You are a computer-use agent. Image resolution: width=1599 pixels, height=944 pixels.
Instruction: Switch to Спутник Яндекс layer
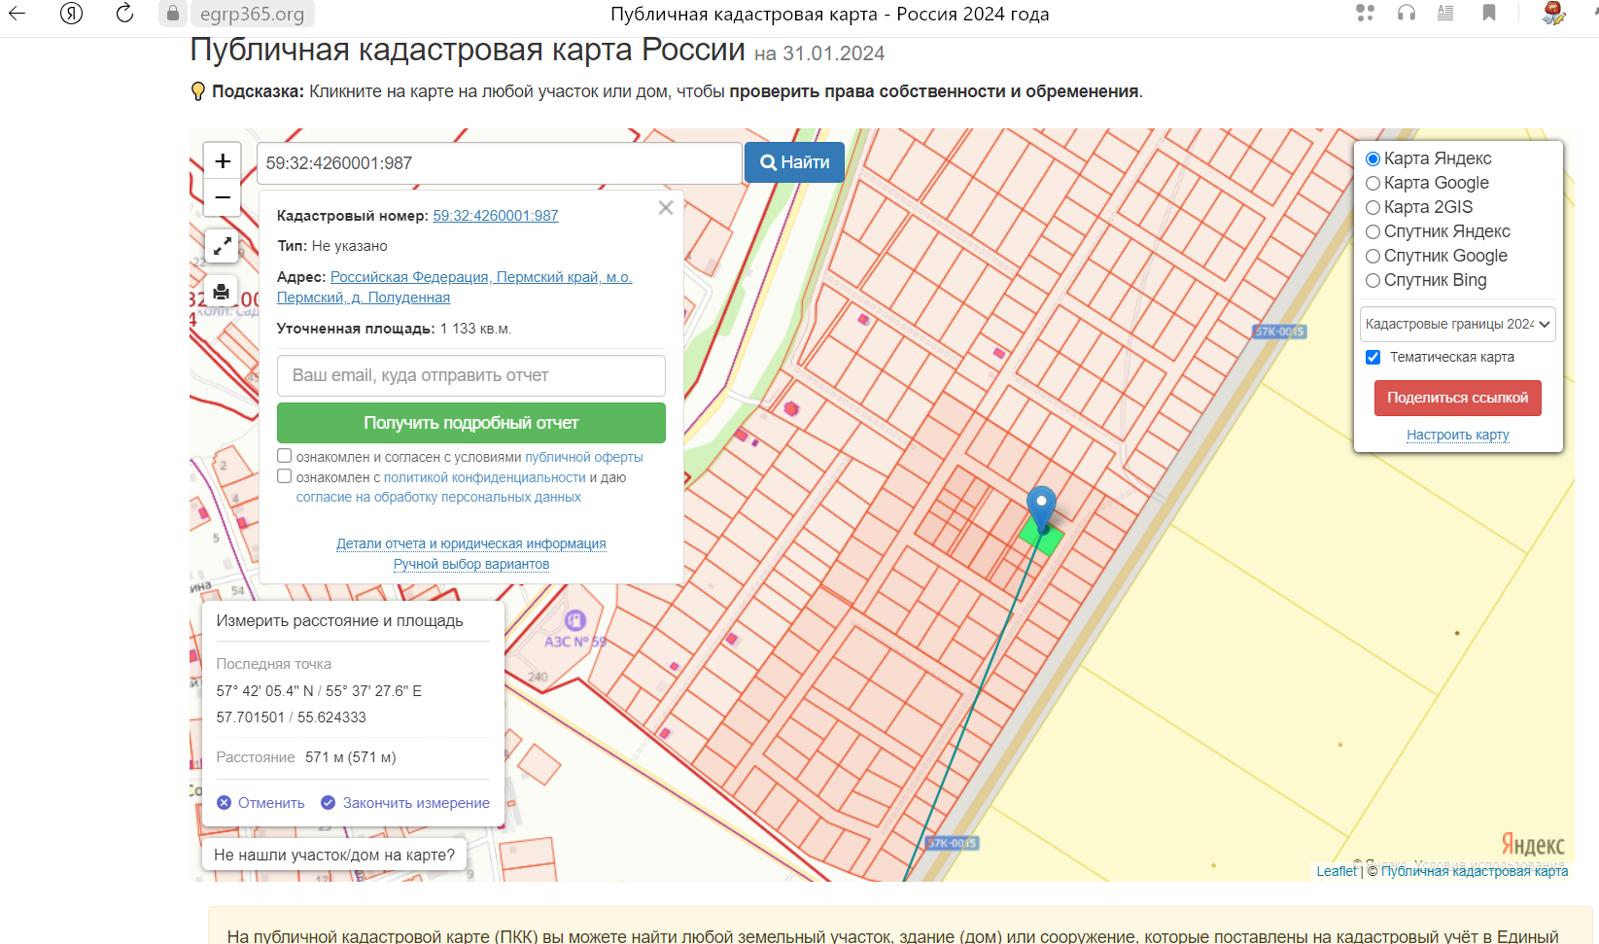tap(1373, 231)
